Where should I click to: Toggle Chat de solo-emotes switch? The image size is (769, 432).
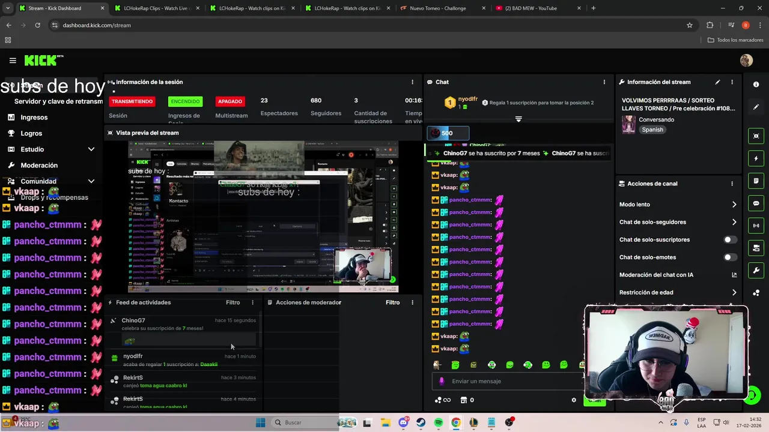[x=730, y=257]
